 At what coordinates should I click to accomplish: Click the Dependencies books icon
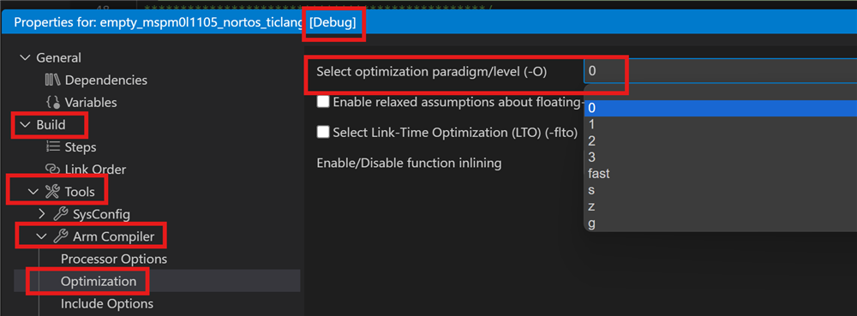pos(53,80)
